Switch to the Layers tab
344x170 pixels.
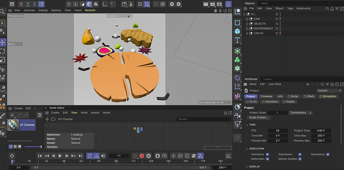coord(267,79)
